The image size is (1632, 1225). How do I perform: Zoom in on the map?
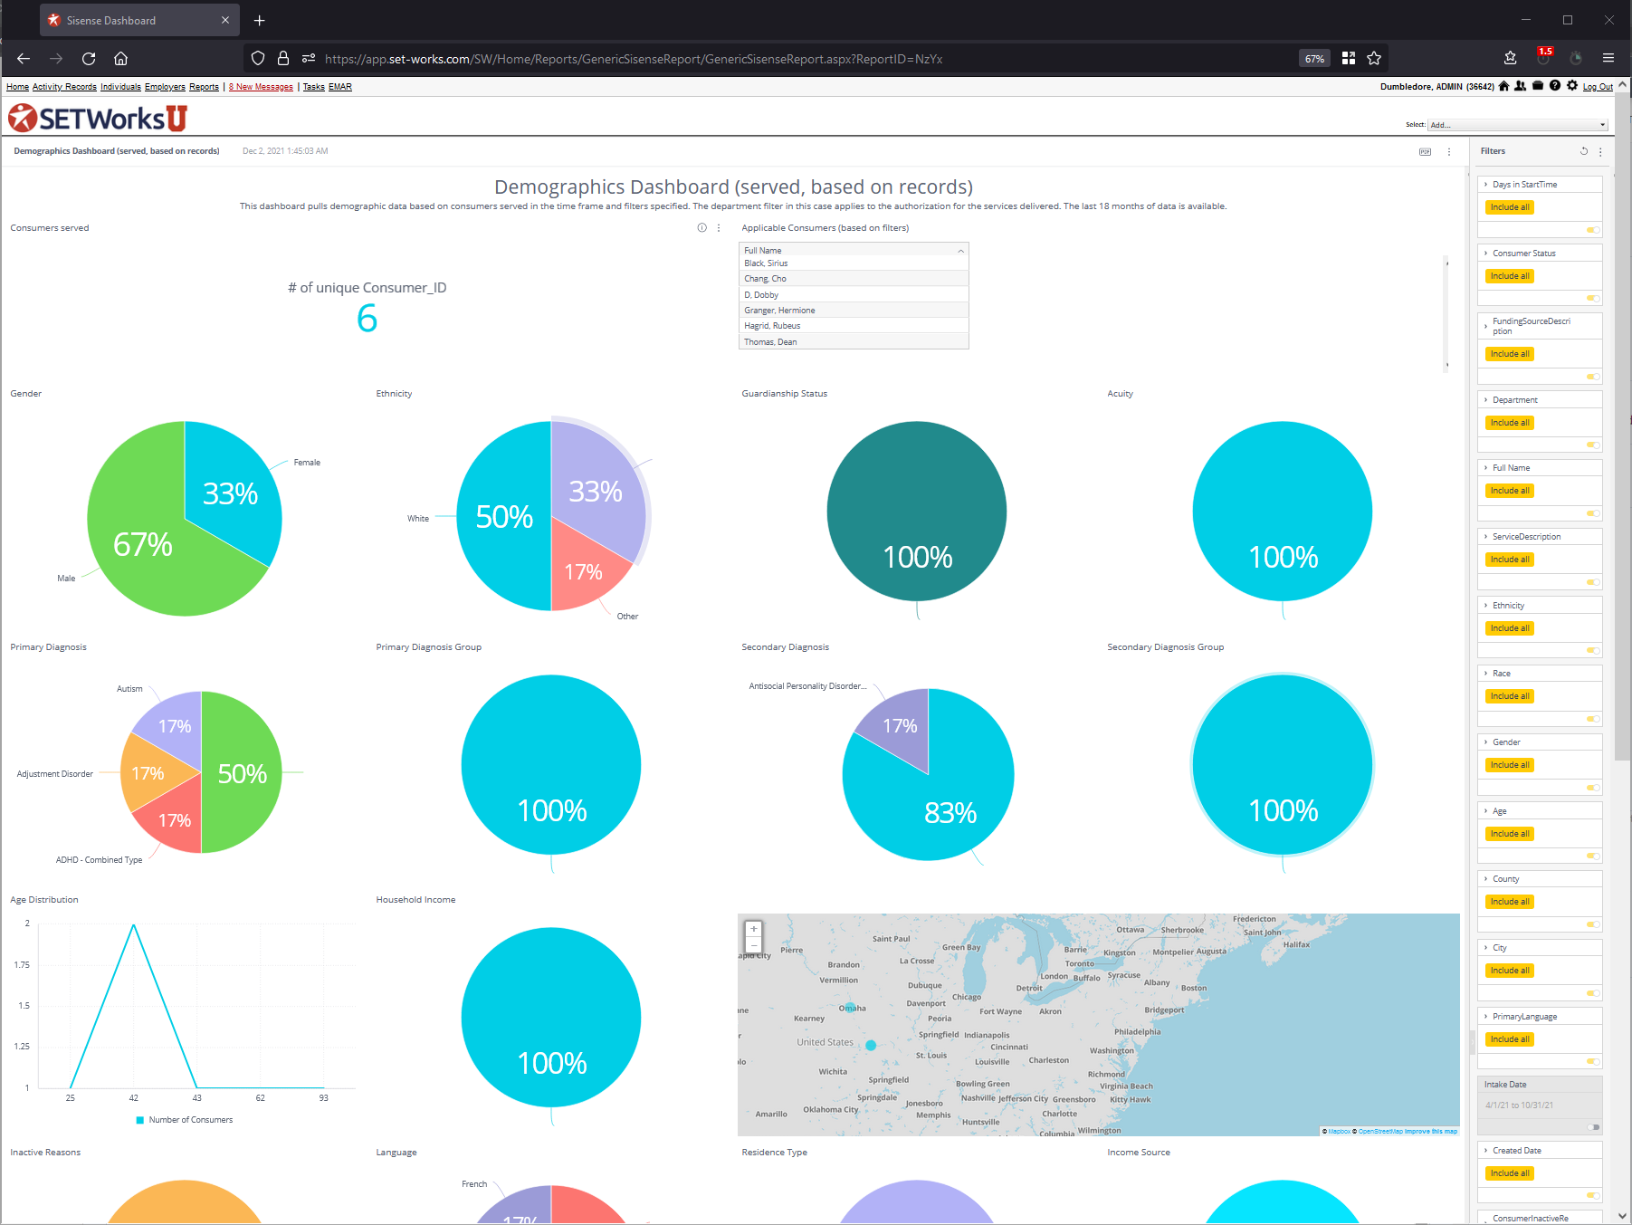[x=753, y=929]
